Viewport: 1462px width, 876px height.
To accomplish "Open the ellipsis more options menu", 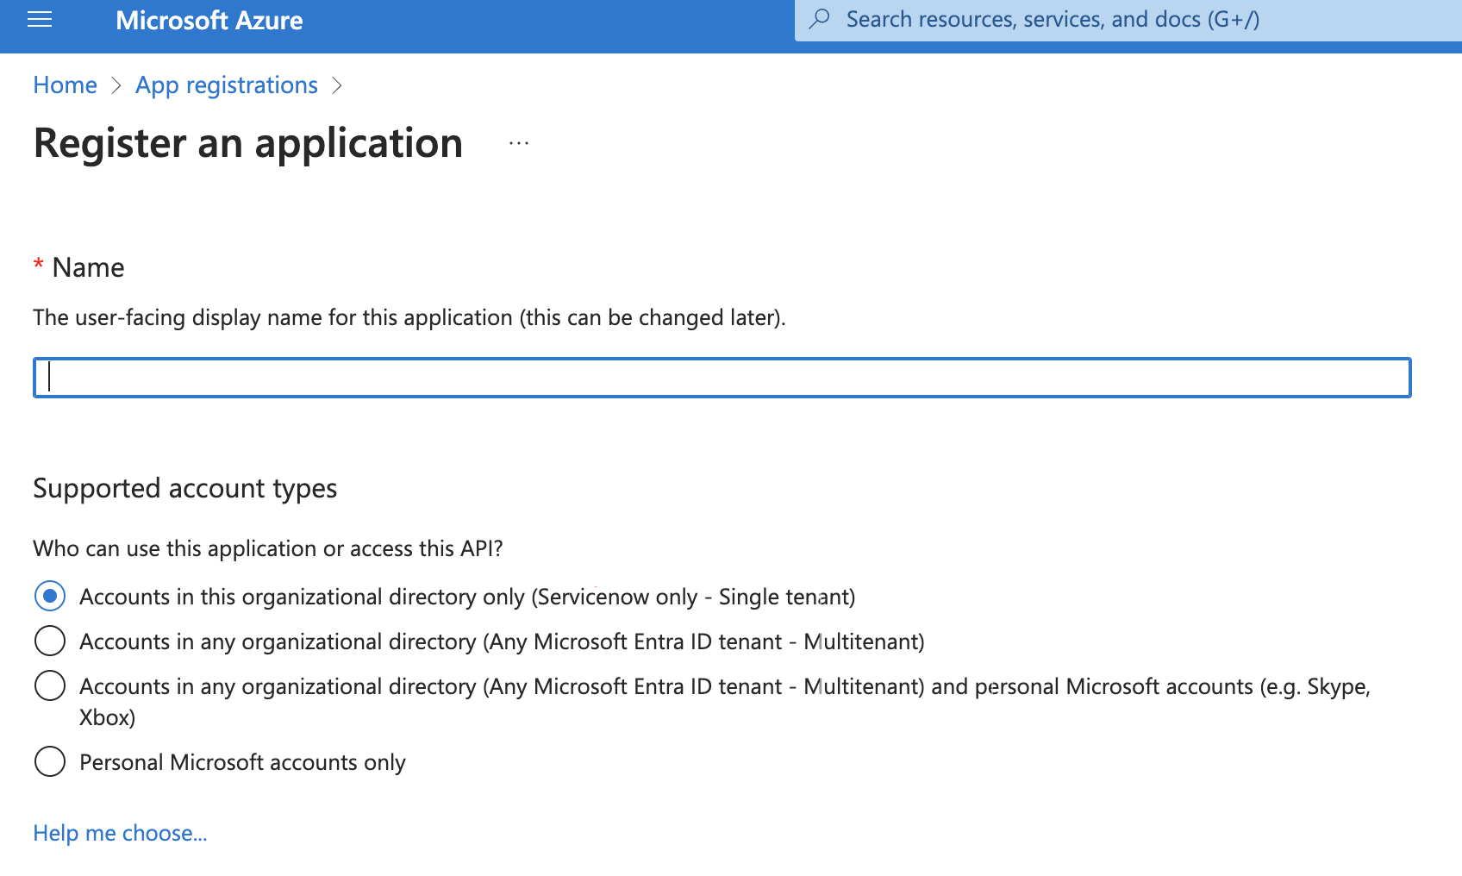I will point(519,143).
